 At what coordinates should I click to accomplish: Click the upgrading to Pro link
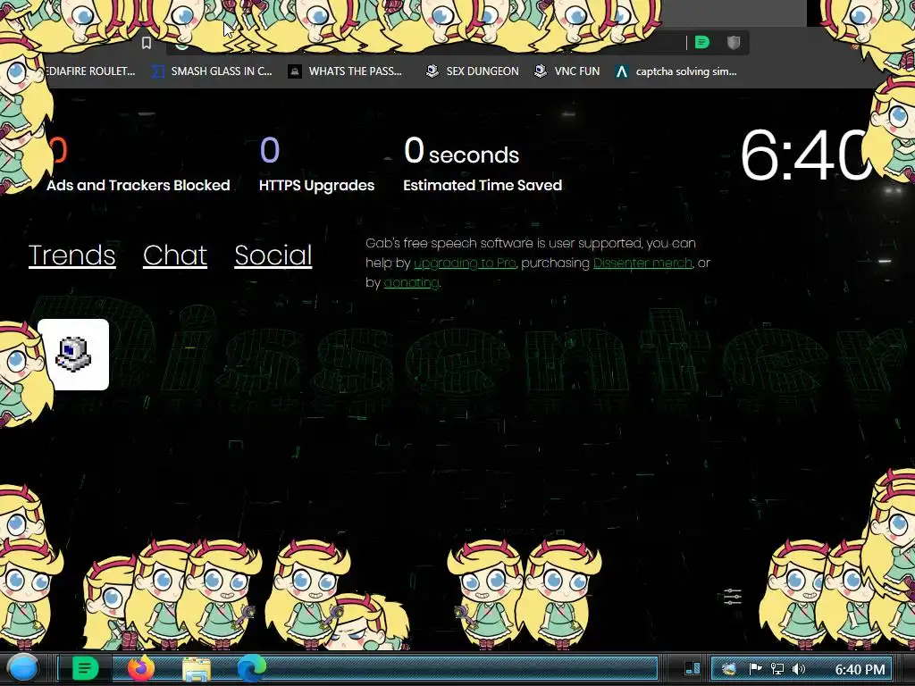(465, 264)
